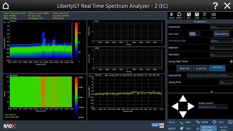Select the Persistence Time label

[x=177, y=41]
